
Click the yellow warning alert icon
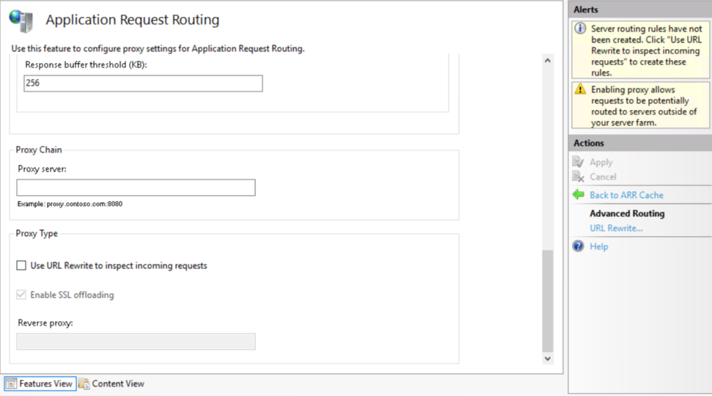coord(580,89)
